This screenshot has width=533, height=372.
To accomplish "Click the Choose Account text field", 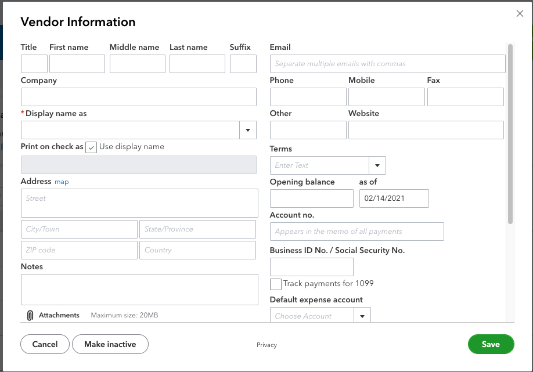I will [x=312, y=315].
